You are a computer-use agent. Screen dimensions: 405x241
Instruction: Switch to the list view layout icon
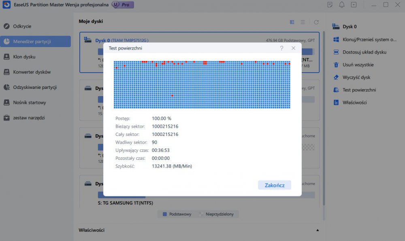coord(303,22)
